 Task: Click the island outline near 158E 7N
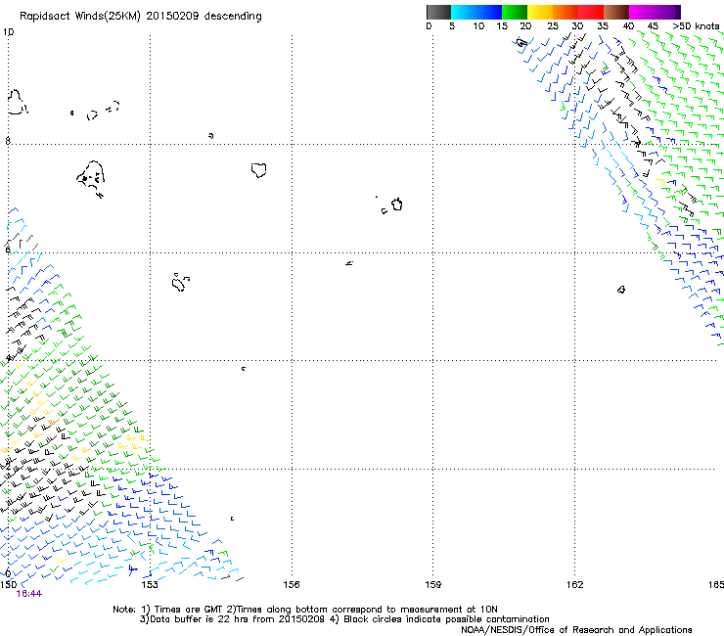[396, 204]
